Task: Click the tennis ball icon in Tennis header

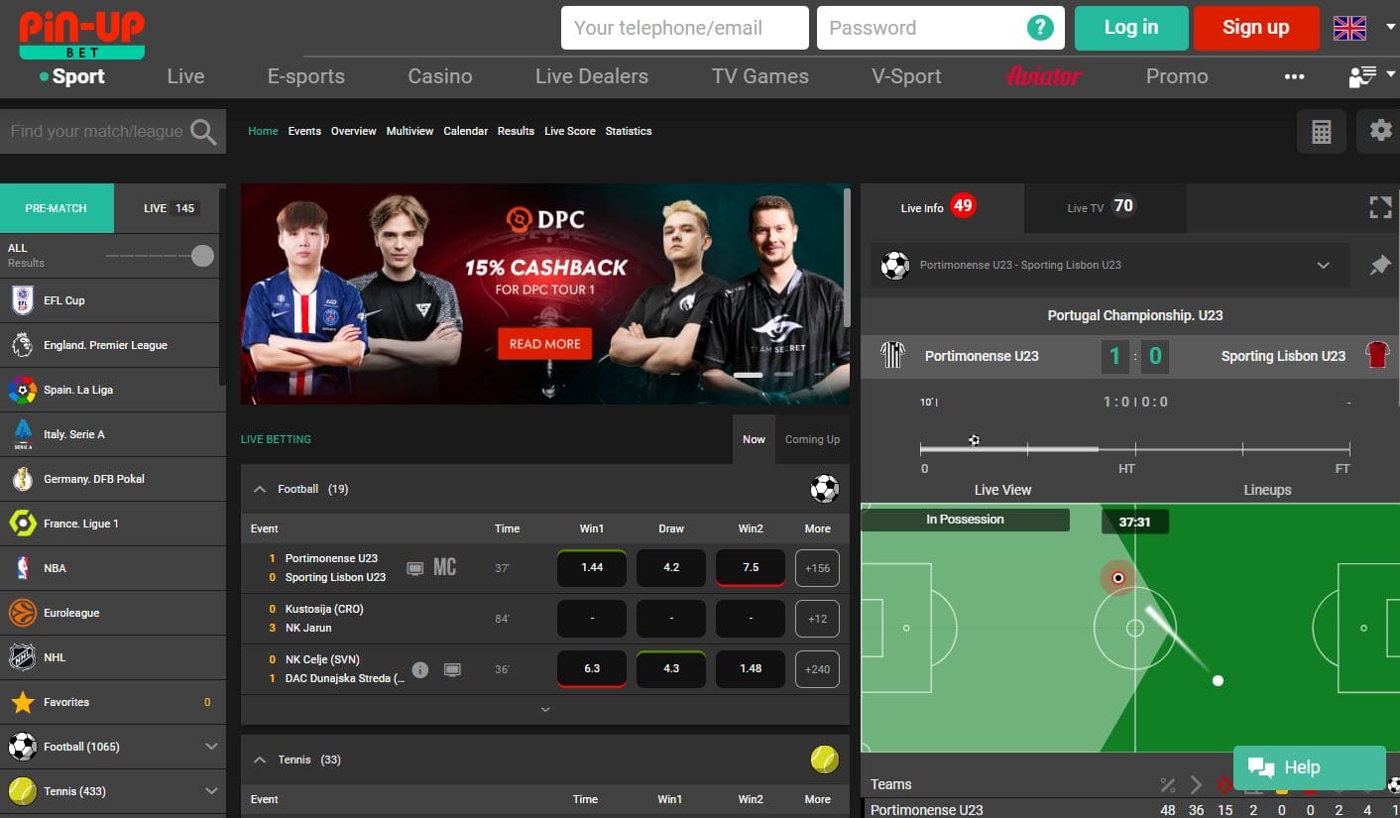Action: tap(824, 760)
